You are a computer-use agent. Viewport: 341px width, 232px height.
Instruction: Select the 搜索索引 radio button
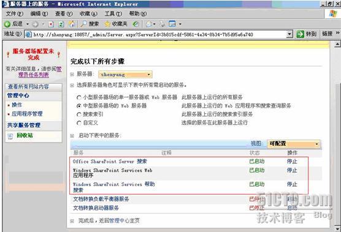point(79,114)
